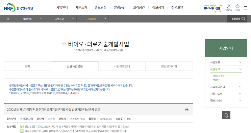Switch to the 일반공지사항 tab
The height and width of the screenshot is (133, 251).
169,66
